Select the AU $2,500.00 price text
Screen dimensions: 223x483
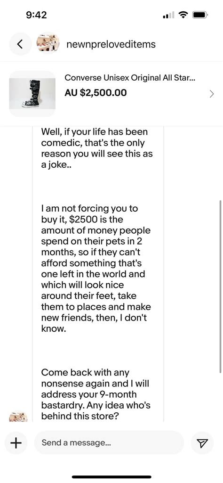click(x=96, y=93)
